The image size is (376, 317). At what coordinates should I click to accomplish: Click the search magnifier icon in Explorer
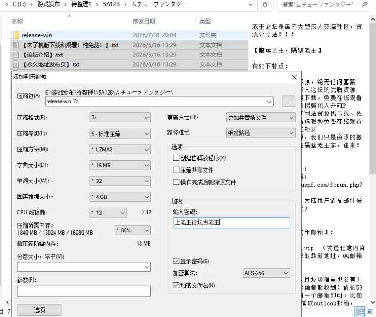pos(365,4)
